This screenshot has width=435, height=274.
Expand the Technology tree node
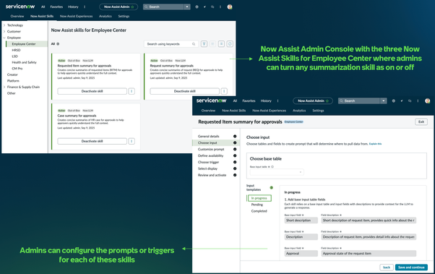pos(4,25)
